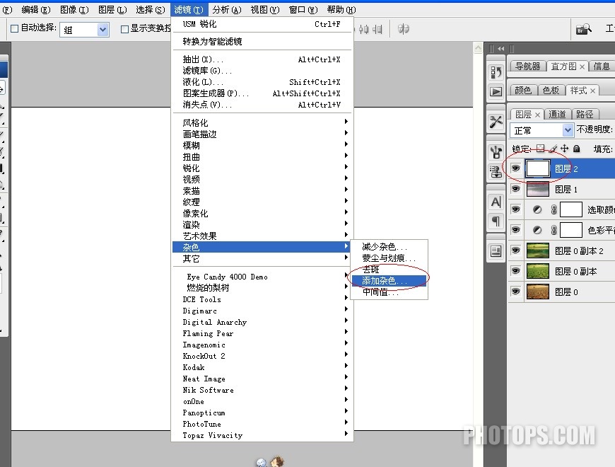This screenshot has width=615, height=467.
Task: Apply the last filter USM 锐化
Action: [x=262, y=24]
